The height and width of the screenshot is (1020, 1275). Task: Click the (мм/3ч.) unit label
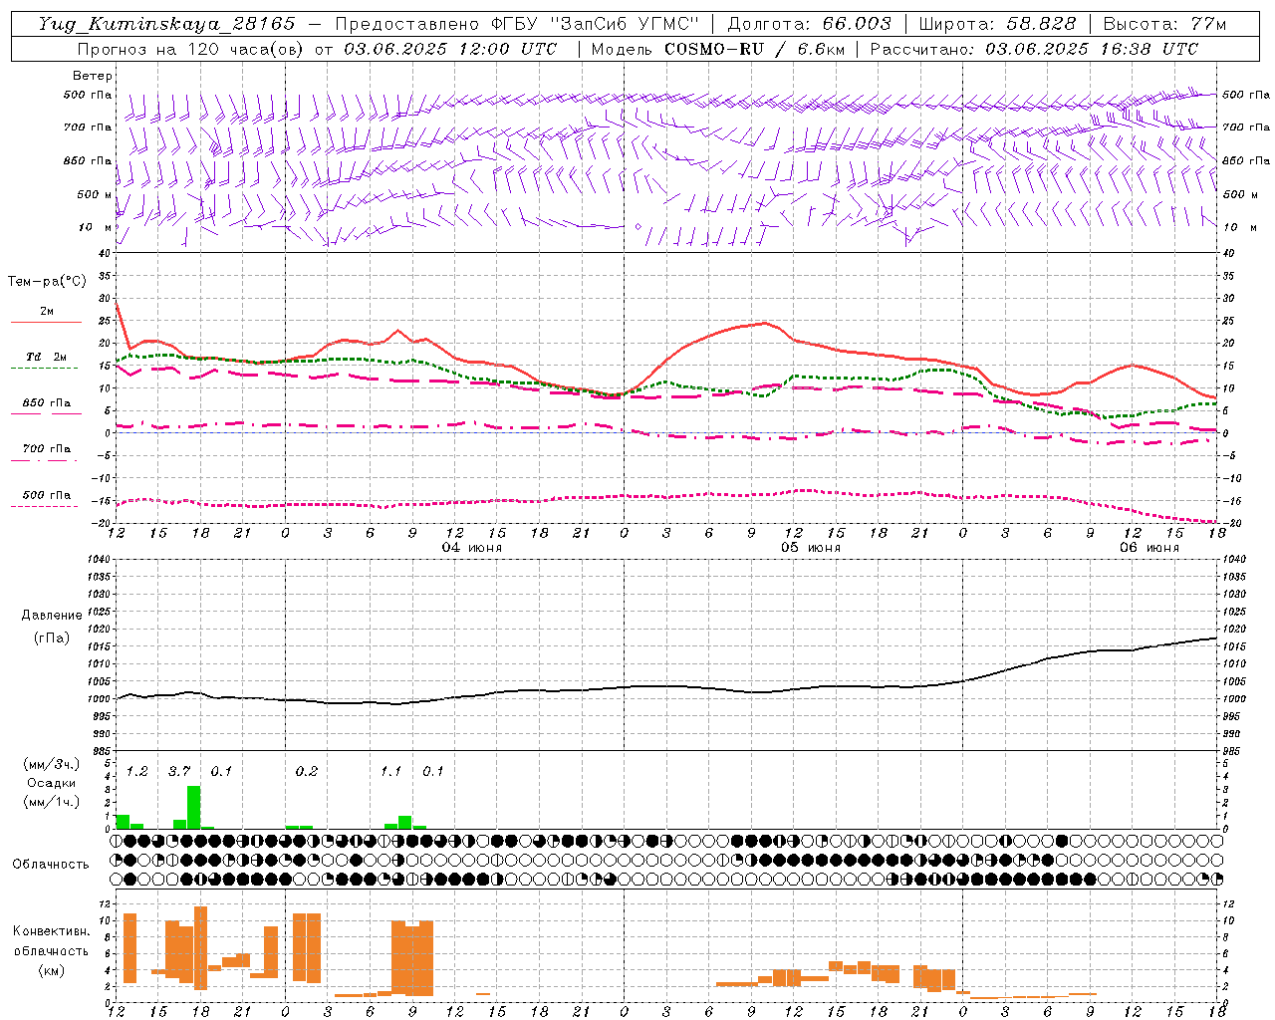coord(51,765)
